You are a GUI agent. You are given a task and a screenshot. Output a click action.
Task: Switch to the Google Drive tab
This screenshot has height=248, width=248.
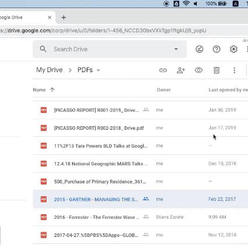[x=27, y=17]
